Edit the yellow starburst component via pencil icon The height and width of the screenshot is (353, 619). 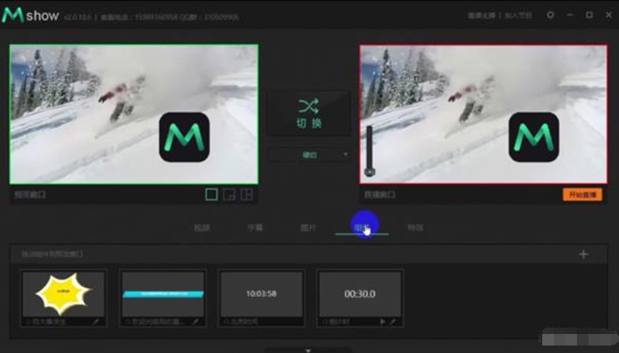96,321
